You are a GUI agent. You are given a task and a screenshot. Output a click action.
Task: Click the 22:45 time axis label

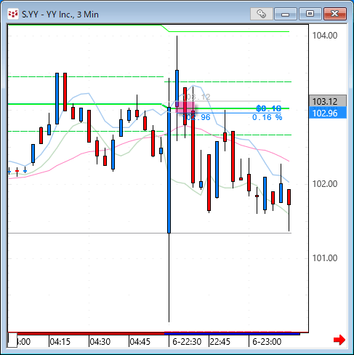pyautogui.click(x=220, y=342)
